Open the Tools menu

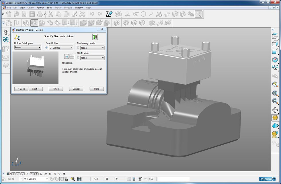point(49,7)
